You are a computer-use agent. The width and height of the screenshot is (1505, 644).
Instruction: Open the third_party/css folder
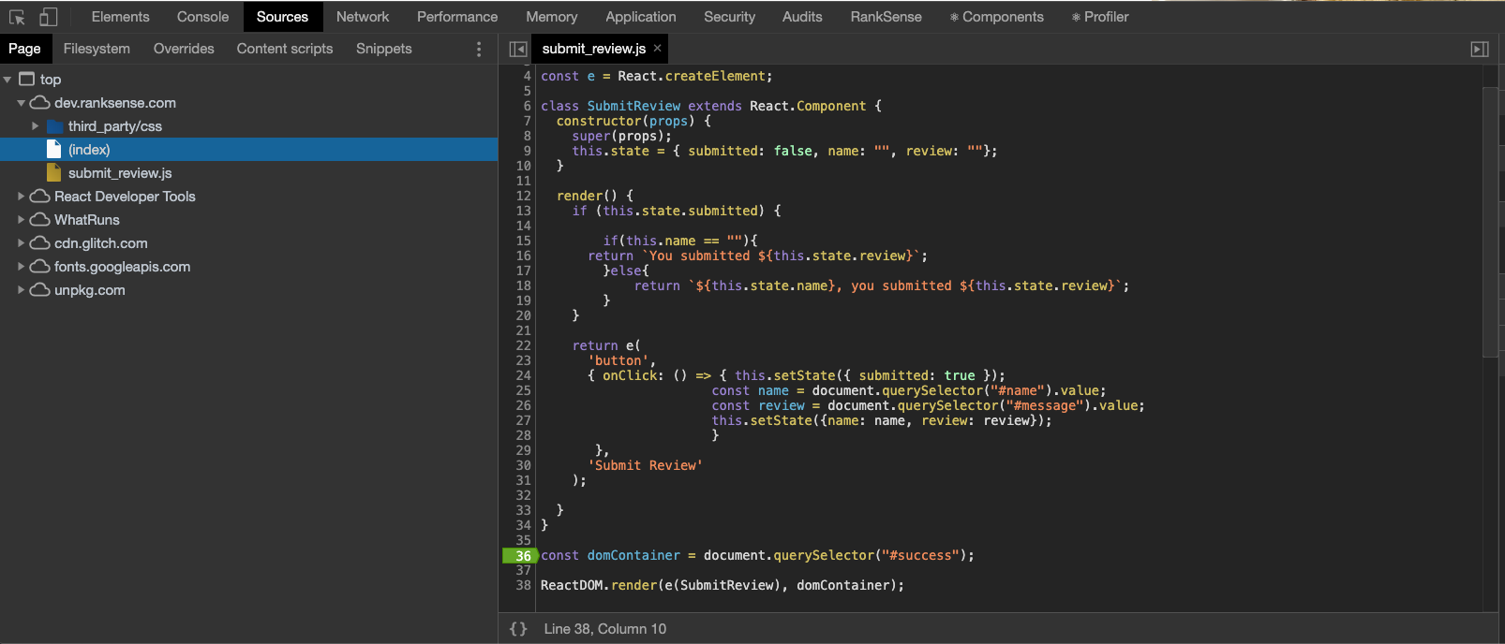114,126
